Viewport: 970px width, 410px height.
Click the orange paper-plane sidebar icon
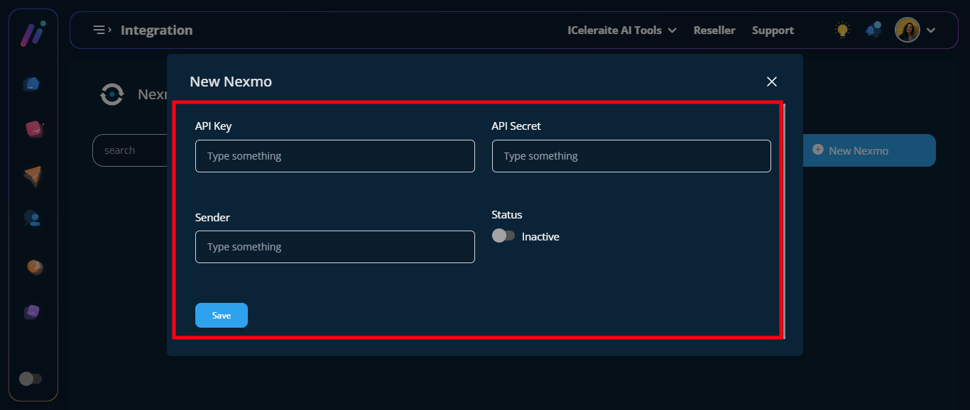33,175
